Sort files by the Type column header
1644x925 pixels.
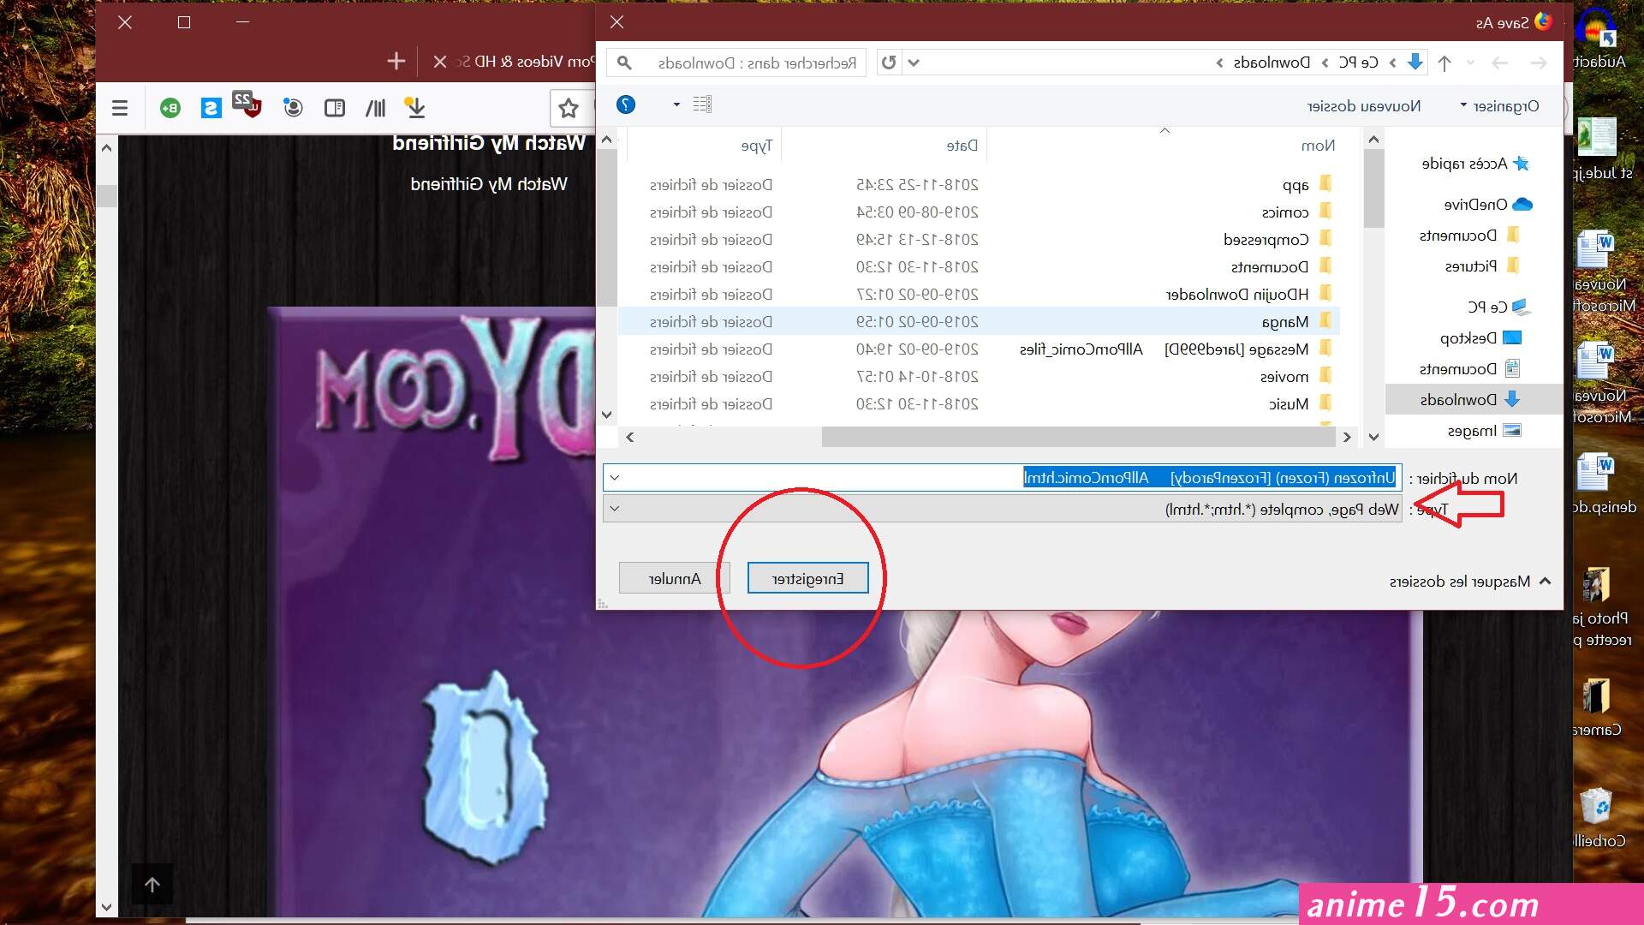coord(757,146)
